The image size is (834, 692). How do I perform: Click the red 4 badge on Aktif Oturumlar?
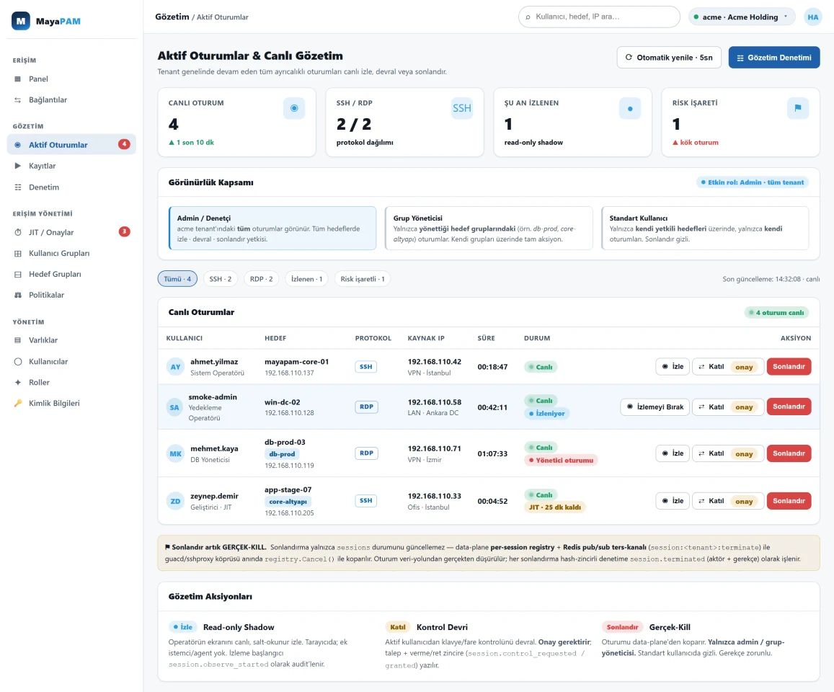tap(124, 144)
